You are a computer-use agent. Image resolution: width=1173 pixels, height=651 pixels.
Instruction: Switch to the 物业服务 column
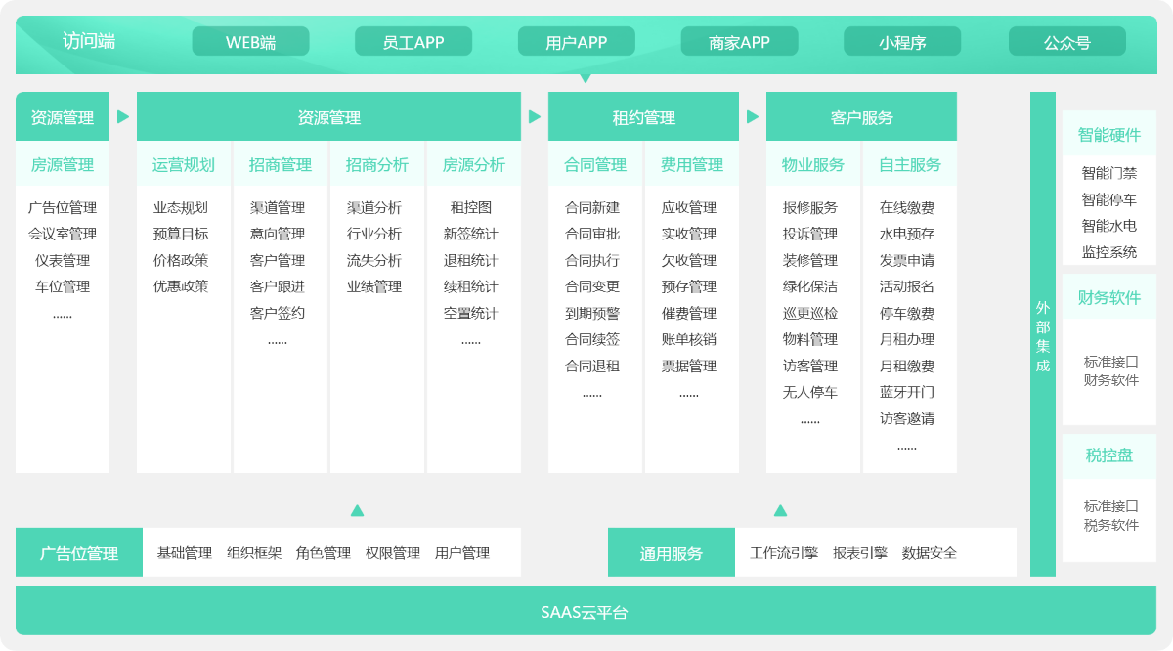pyautogui.click(x=813, y=165)
